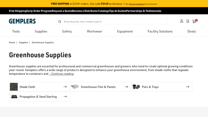This screenshot has width=208, height=117.
Task: Open the Catalogs link
Action: click(103, 11)
